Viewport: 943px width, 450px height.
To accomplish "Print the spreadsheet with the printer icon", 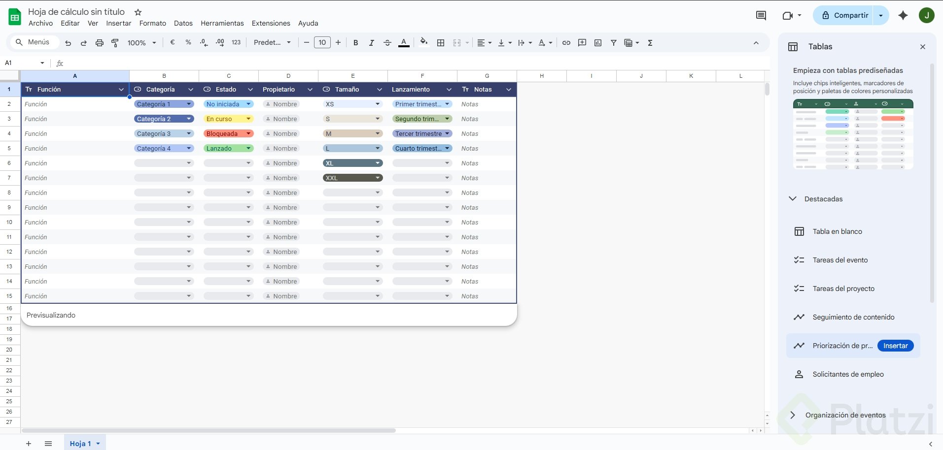I will tap(100, 43).
